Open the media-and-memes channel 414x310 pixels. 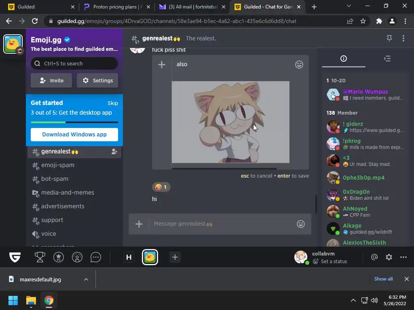coord(74,193)
